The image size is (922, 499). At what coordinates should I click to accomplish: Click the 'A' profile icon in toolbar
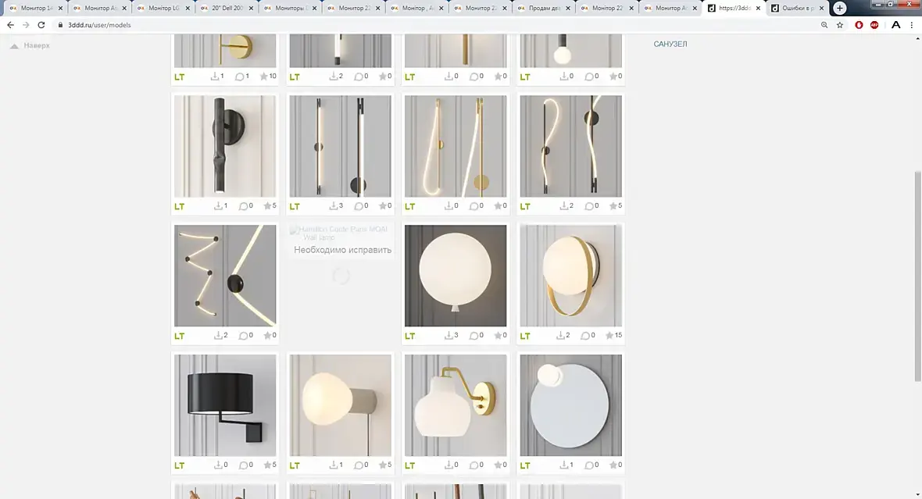coord(895,25)
